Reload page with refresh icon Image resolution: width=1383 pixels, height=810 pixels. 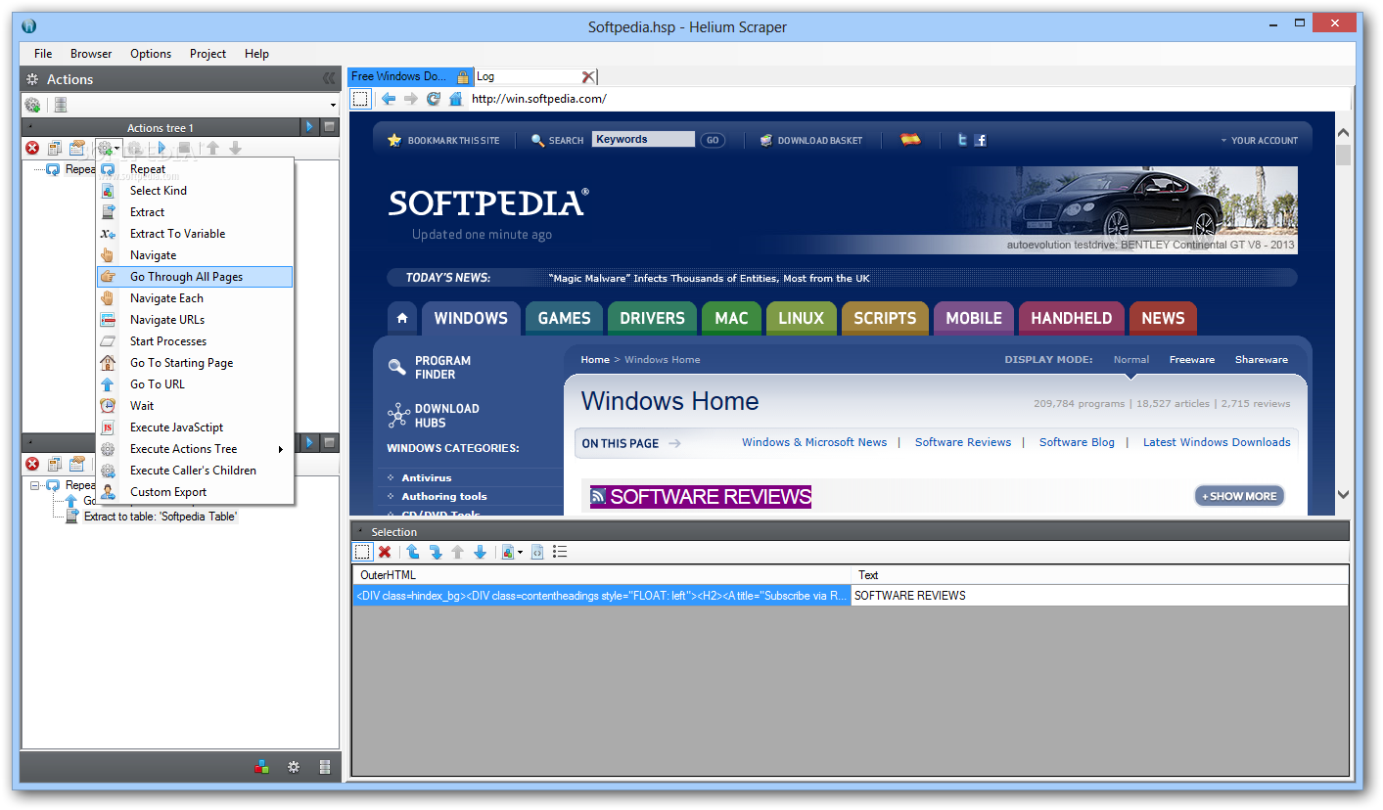click(434, 99)
